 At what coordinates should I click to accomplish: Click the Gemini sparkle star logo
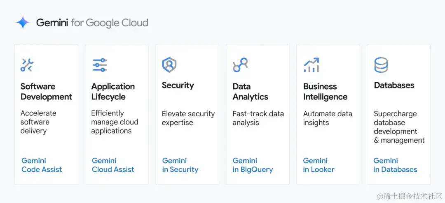point(23,23)
